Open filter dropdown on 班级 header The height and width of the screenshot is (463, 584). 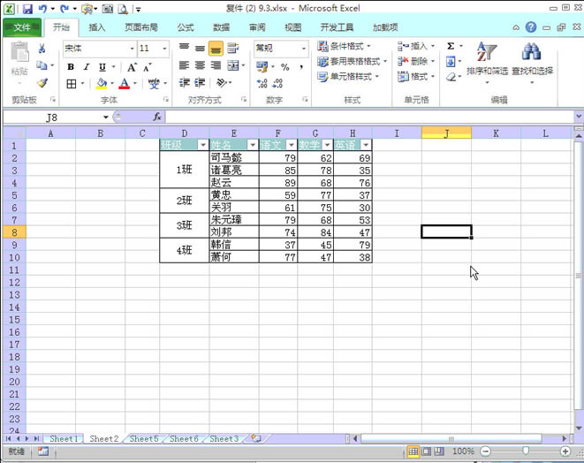click(x=203, y=145)
